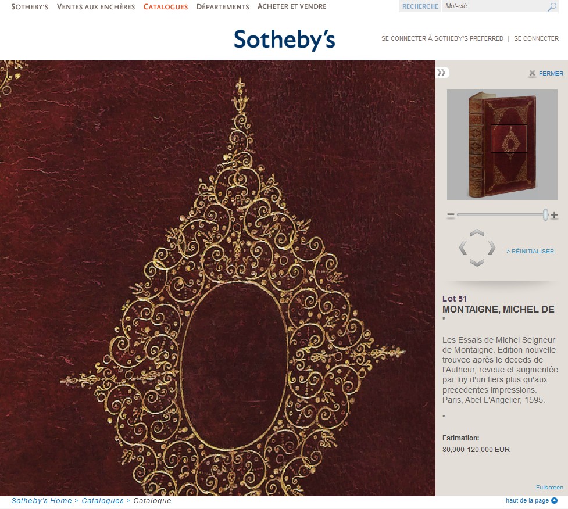Image resolution: width=568 pixels, height=509 pixels.
Task: Open the Ventes aux Enchères menu
Action: [x=96, y=6]
